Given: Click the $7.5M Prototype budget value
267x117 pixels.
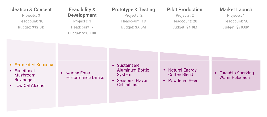Looking at the screenshot, I should coord(140,27).
